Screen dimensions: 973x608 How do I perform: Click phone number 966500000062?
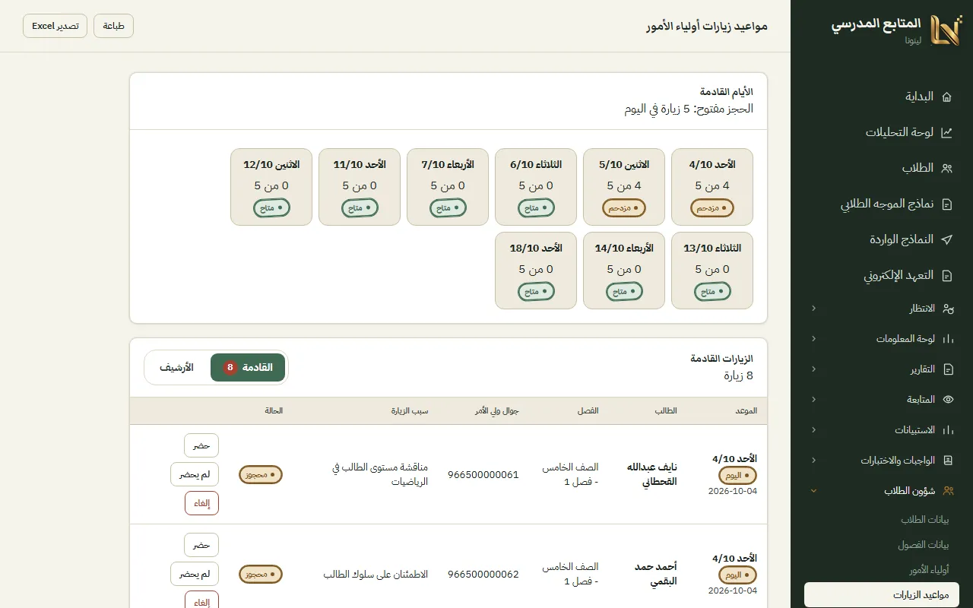point(483,575)
